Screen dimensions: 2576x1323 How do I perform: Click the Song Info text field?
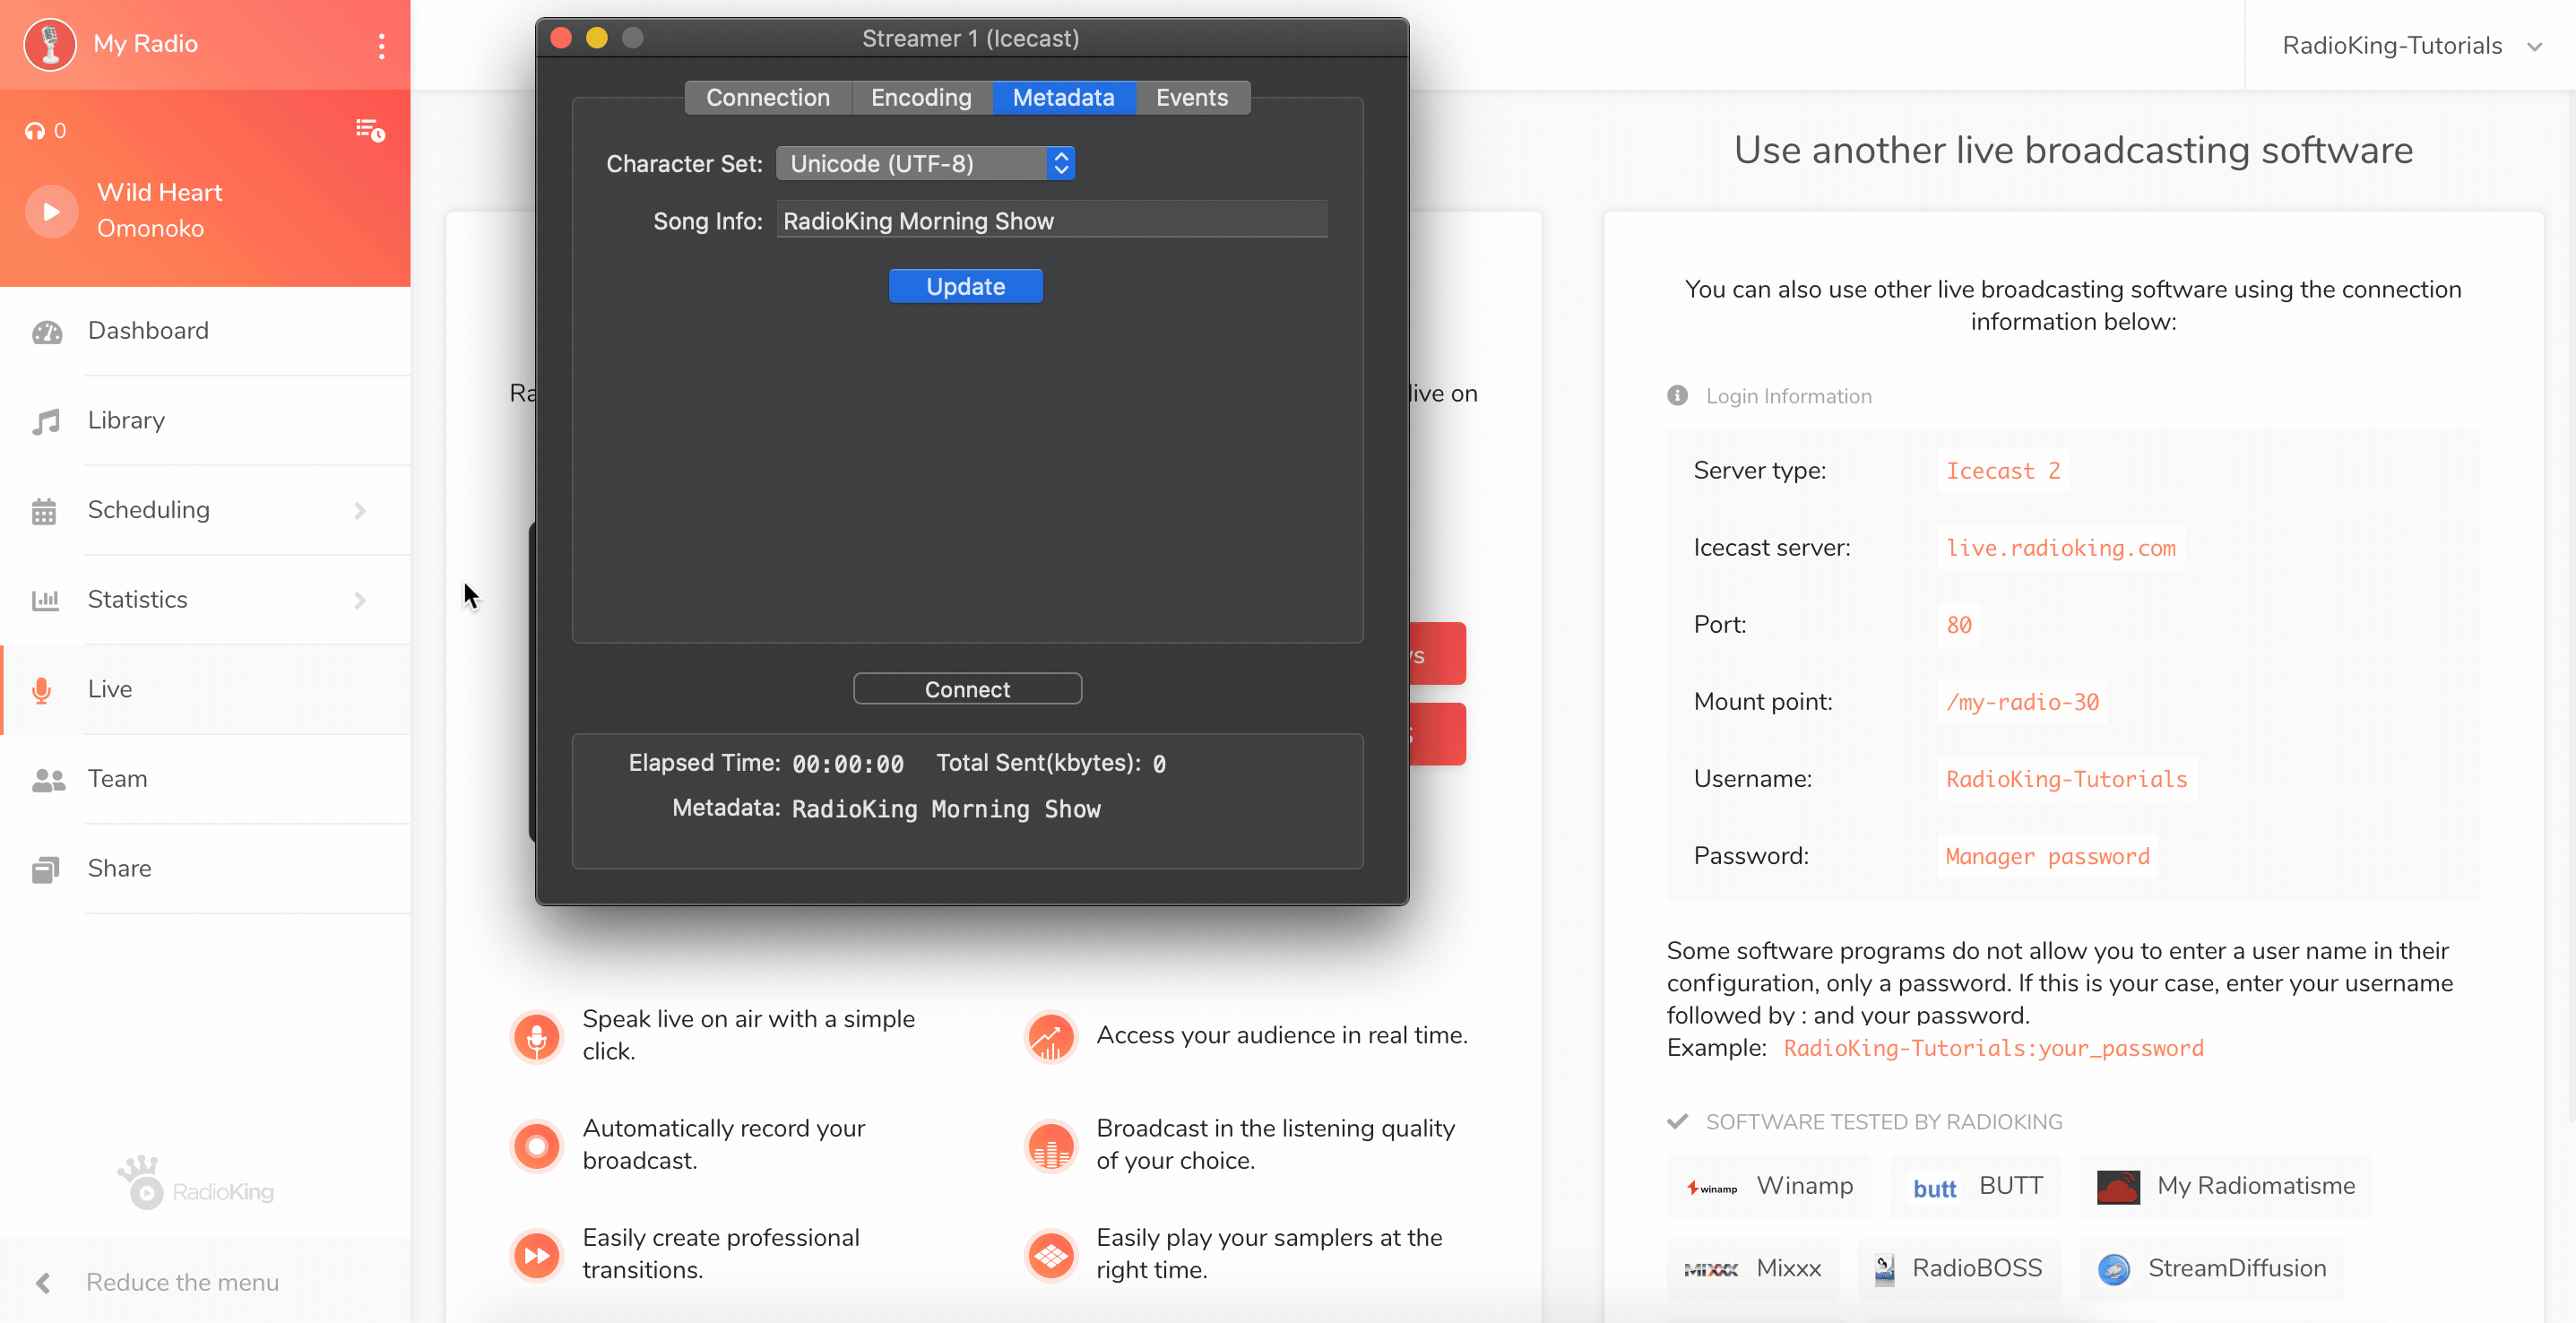tap(1050, 220)
